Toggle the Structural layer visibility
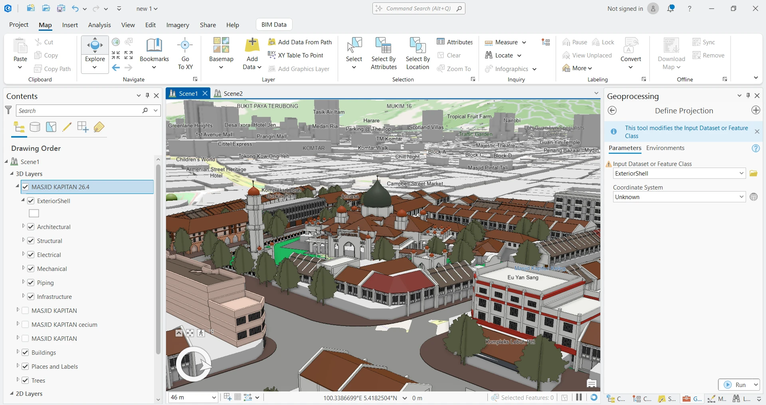Image resolution: width=766 pixels, height=405 pixels. (x=31, y=241)
